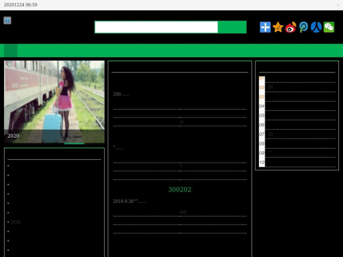Viewport: 343px width, 257px height.
Task: Share to Sina Weibo red eye icon
Action: (290, 27)
